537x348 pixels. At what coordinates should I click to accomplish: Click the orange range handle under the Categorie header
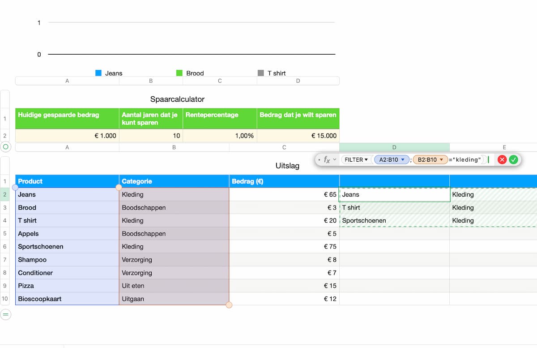(119, 187)
